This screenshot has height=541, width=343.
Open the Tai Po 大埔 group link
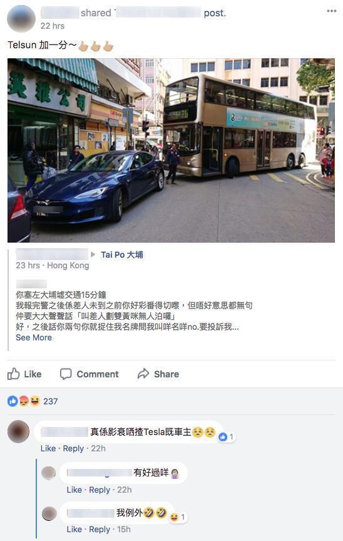coord(122,255)
